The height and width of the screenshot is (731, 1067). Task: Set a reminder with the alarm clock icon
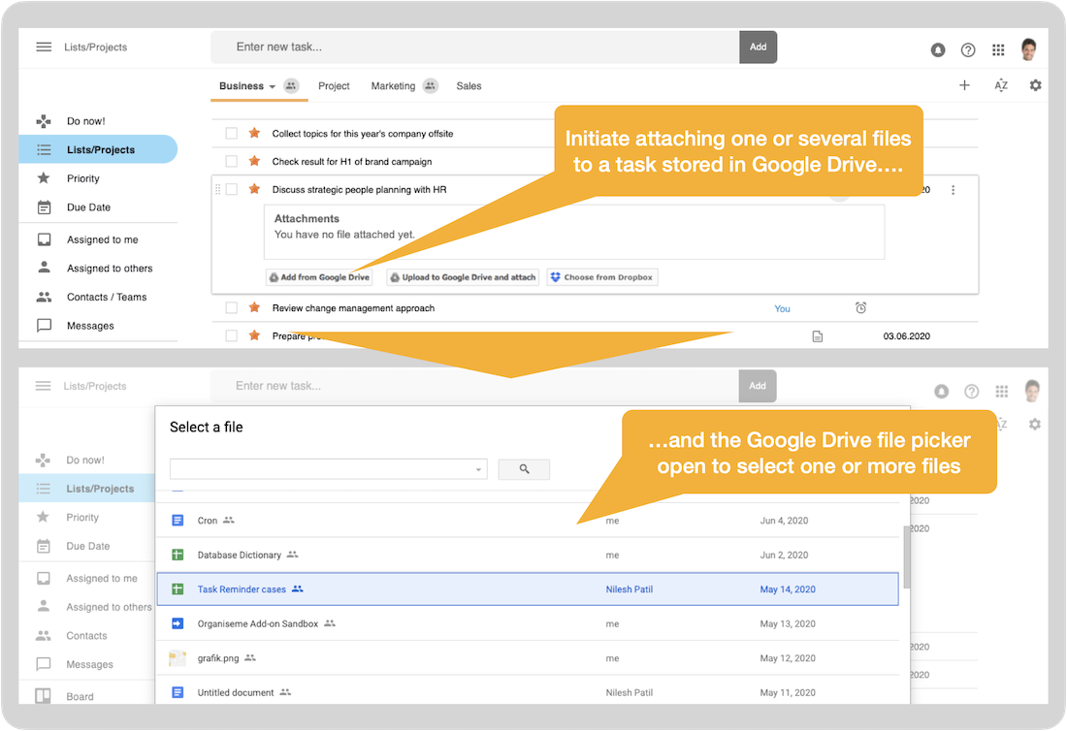click(x=860, y=307)
